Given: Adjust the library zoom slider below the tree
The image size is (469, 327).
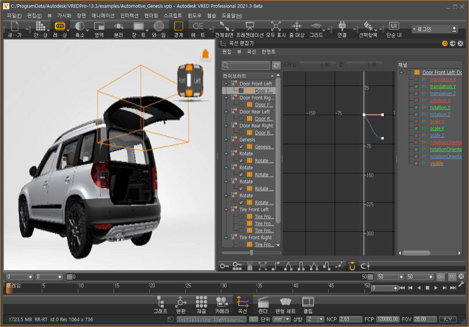Looking at the screenshot, I should (252, 253).
